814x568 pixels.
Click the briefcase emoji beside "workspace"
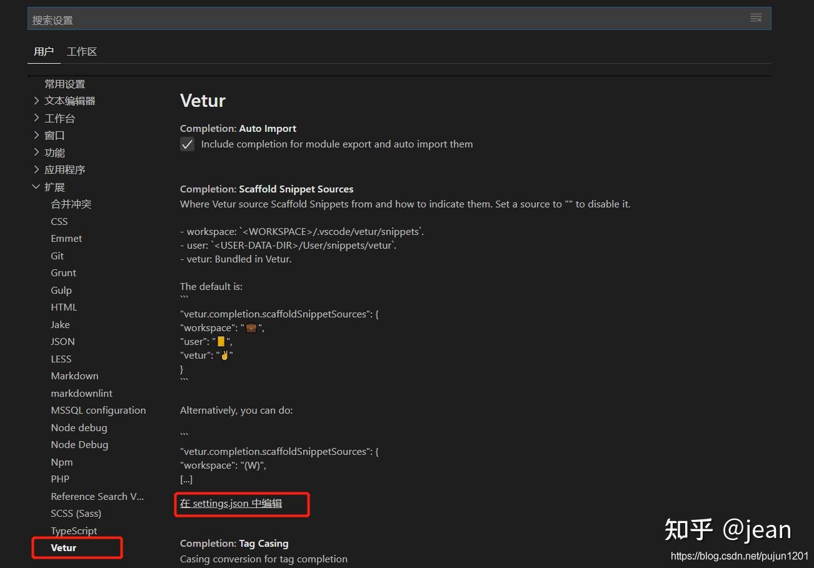click(x=252, y=327)
